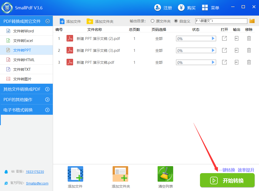Click the large 添加文件 document icon at bottom
This screenshot has width=259, height=191.
[75, 174]
